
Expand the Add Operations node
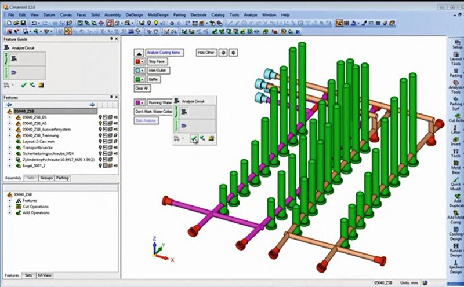click(10, 212)
